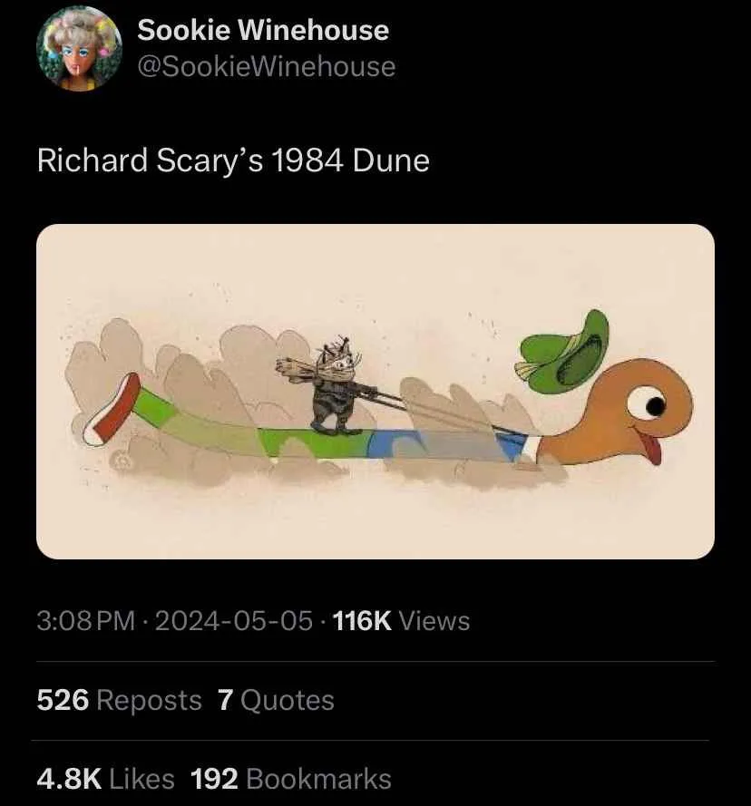Click the 192 Bookmarks count
The image size is (751, 806).
(x=290, y=779)
